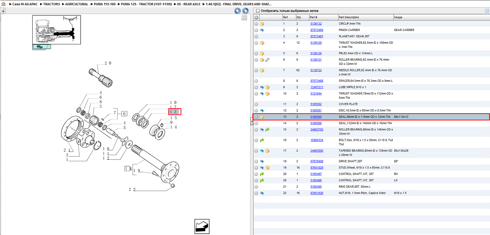Check 'Отобразить только выбранные метки' checkbox
490x235 pixels.
[x=258, y=11]
